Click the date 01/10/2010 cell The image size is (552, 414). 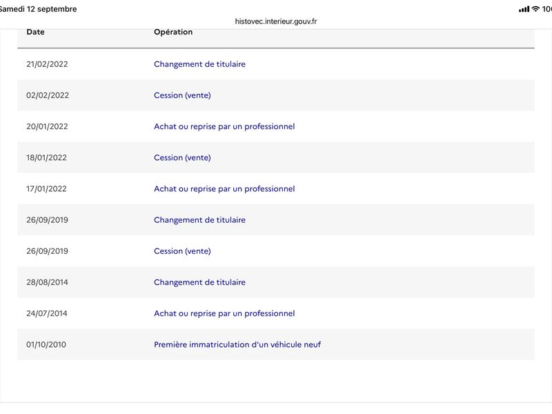pos(46,344)
